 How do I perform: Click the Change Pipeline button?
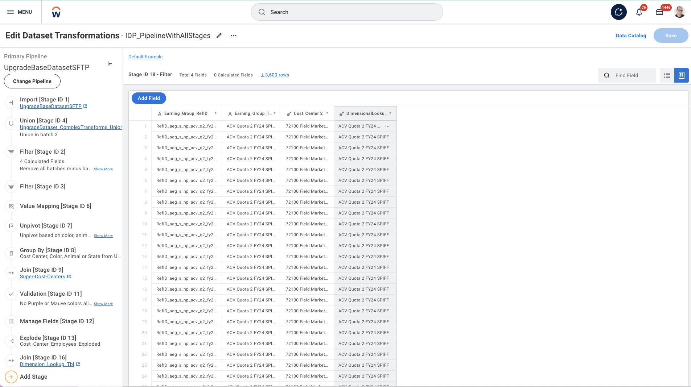pos(32,81)
